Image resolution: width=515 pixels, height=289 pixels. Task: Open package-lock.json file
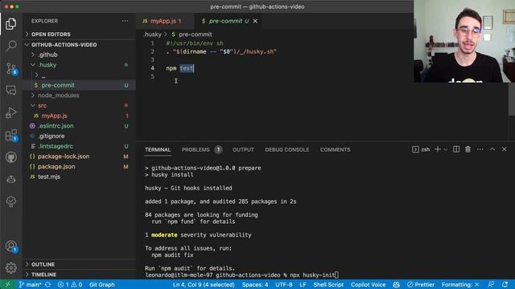click(x=79, y=157)
